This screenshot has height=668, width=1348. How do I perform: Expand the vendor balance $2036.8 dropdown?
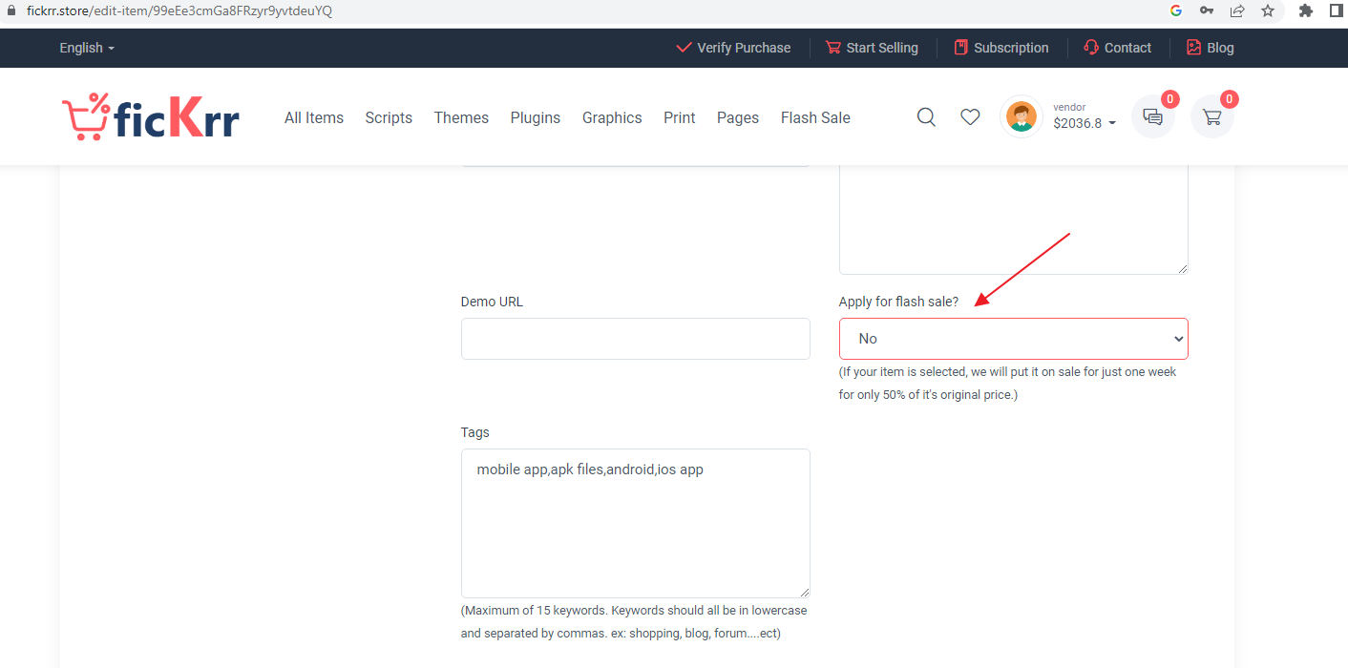pyautogui.click(x=1085, y=123)
